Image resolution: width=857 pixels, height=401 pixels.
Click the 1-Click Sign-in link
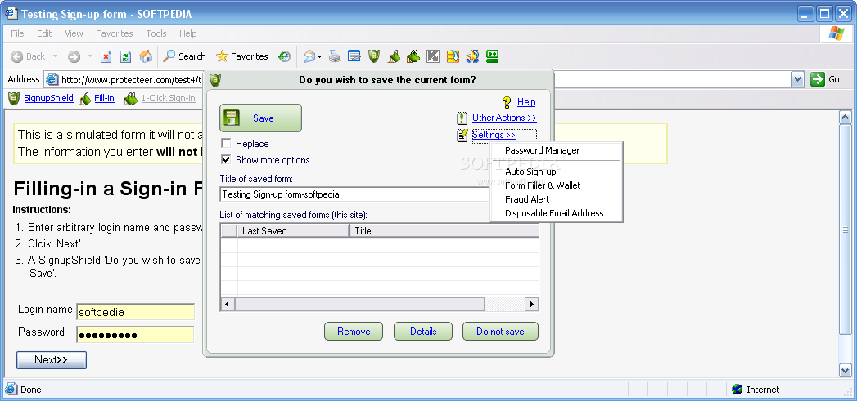(x=168, y=98)
